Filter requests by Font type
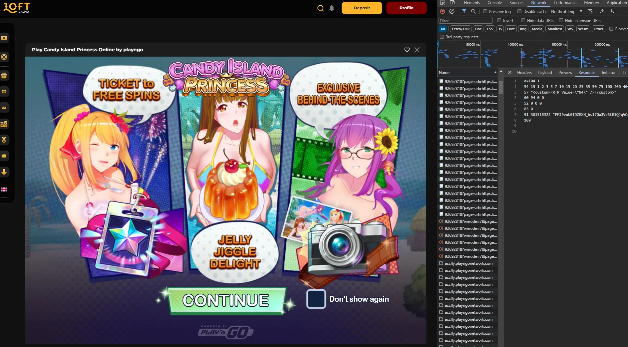 click(x=510, y=29)
